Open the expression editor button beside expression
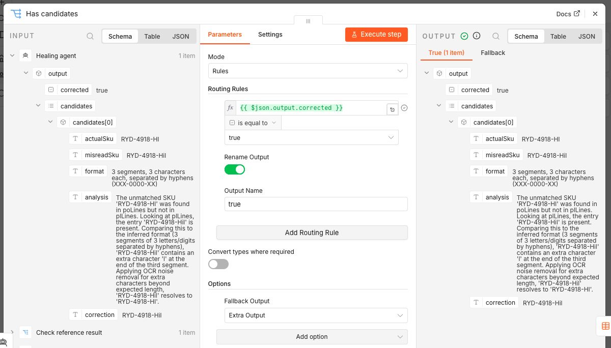Screen dimensions: 611x348 (392, 109)
